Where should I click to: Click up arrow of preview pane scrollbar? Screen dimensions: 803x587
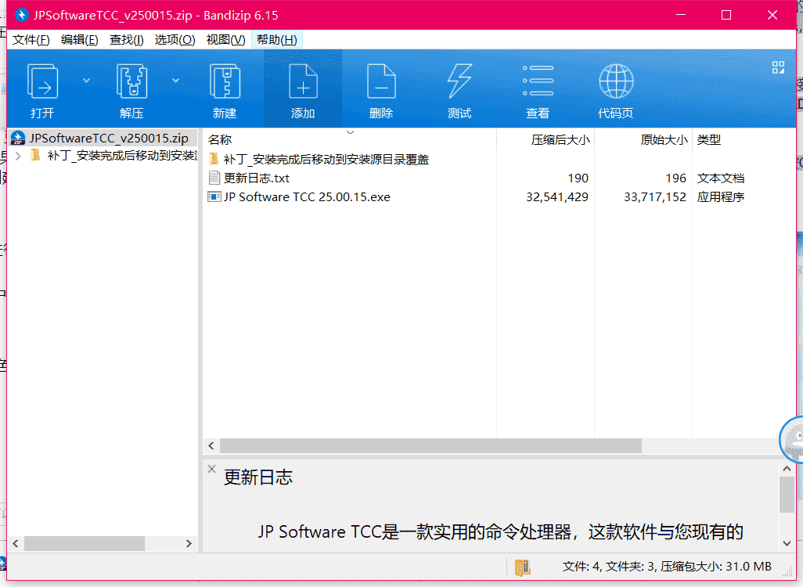pyautogui.click(x=787, y=468)
